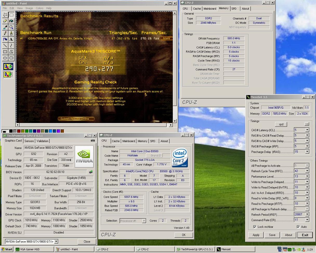The height and width of the screenshot is (253, 316).
Task: Expand MemSet timings with the >> button
Action: click(307, 124)
